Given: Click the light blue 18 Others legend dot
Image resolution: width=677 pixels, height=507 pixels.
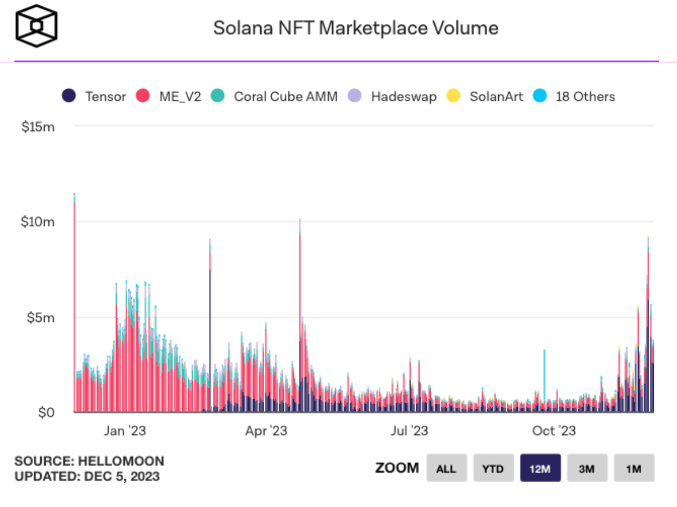Looking at the screenshot, I should 539,96.
